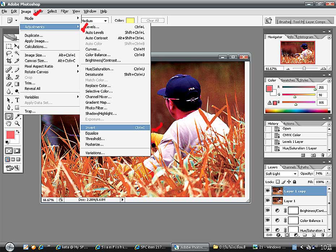Choose Invert from Adjustments submenu
Image resolution: width=336 pixels, height=252 pixels.
pos(115,127)
